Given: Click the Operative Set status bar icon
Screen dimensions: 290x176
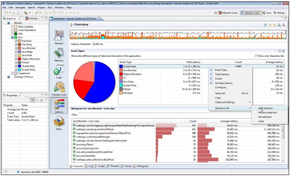Looking at the screenshot, I should 18,172.
